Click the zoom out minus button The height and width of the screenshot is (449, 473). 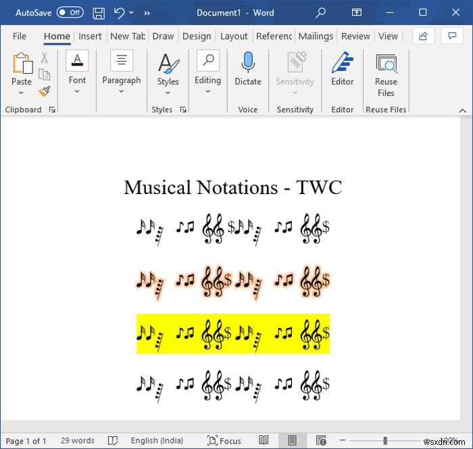(x=343, y=440)
